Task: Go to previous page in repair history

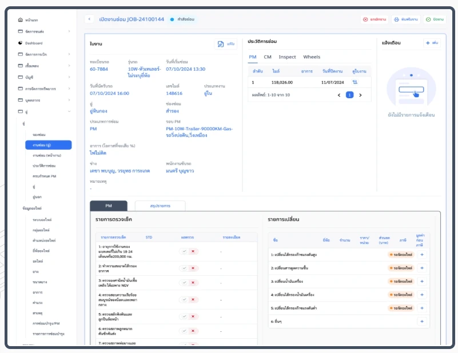Action: pyautogui.click(x=339, y=95)
